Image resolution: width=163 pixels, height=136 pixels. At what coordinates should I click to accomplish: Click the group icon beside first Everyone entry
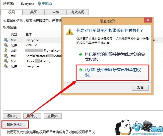[x=6, y=40]
